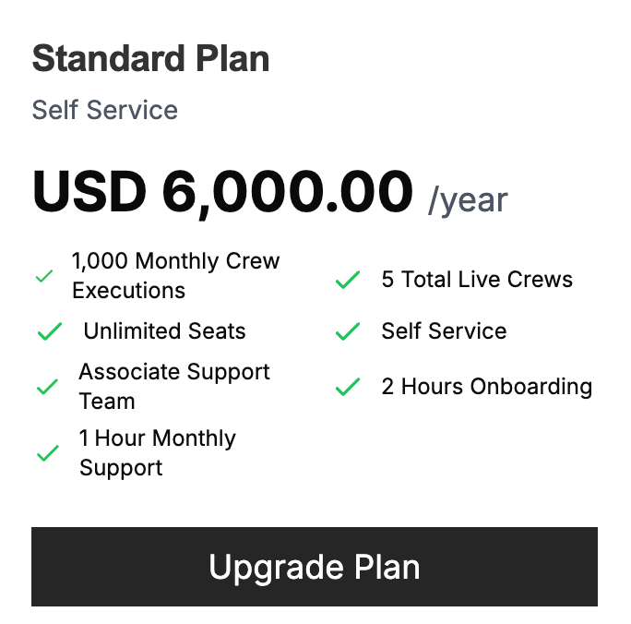Click checkmark next to 1 Hour Monthly Support

(x=47, y=453)
